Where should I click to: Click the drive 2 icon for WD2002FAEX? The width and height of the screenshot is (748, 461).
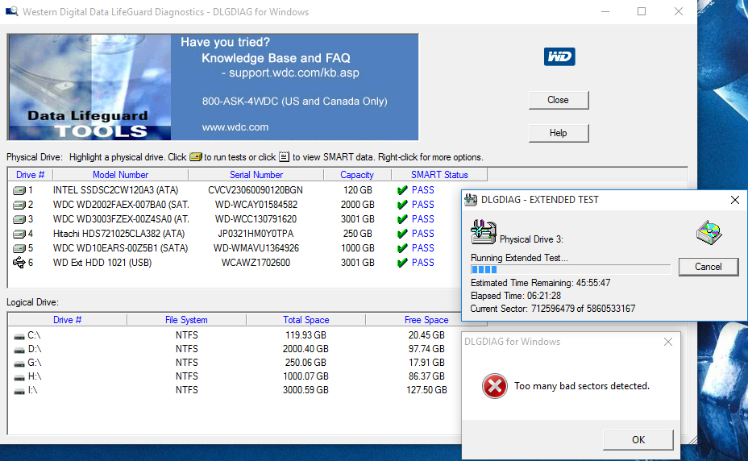[19, 206]
